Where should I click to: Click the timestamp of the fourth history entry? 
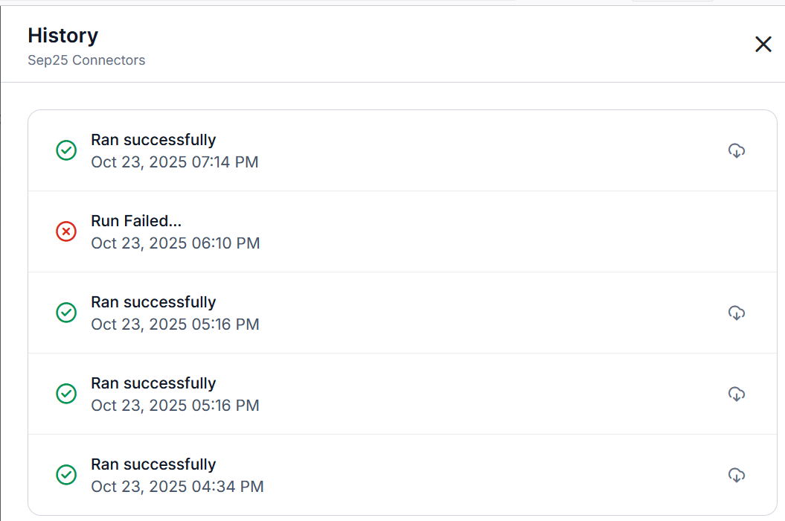(x=175, y=406)
